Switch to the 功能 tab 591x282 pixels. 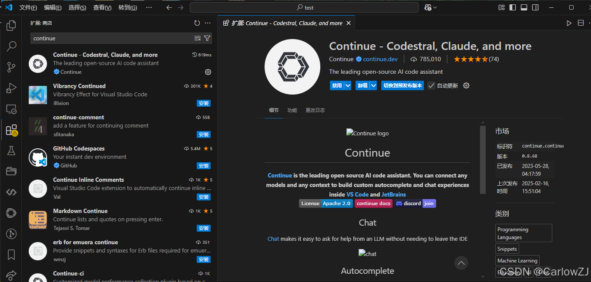[x=292, y=110]
